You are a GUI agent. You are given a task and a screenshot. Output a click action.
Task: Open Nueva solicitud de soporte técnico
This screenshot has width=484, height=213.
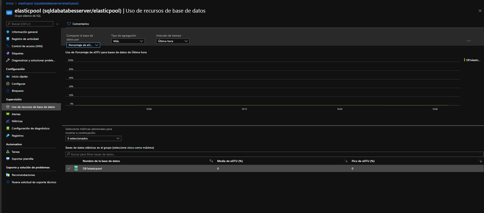(34, 182)
